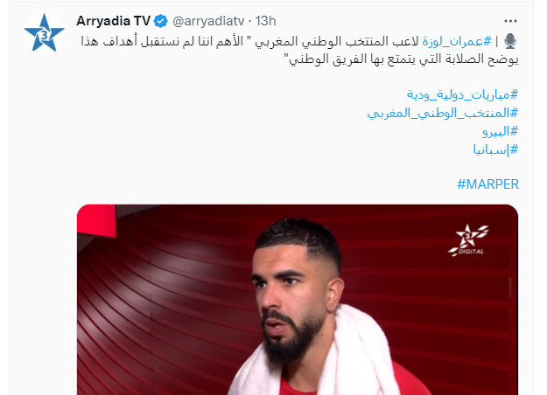Click the Arryadia Digital watermark logo in video

coord(468,240)
